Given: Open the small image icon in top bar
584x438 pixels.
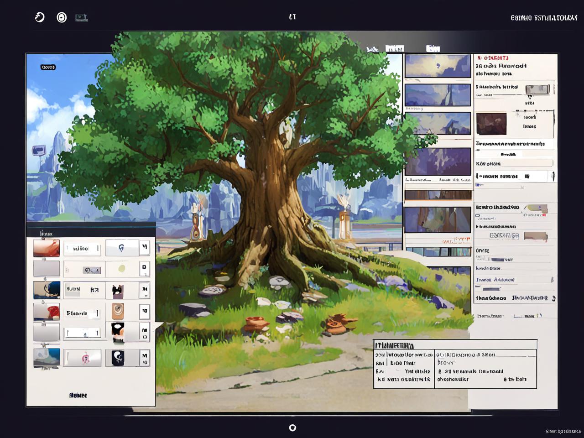Looking at the screenshot, I should 82,18.
